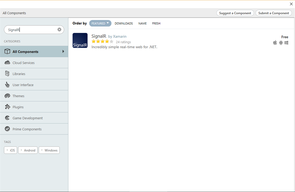Viewport: 295px width, 192px height.
Task: Select the Themes category
Action: pos(34,96)
